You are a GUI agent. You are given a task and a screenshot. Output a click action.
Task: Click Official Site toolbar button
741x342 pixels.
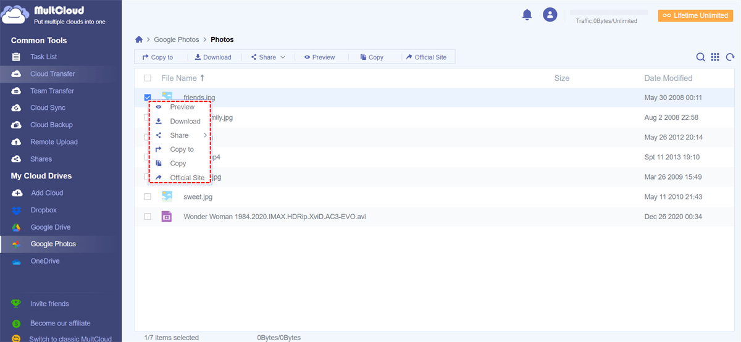[x=426, y=57]
